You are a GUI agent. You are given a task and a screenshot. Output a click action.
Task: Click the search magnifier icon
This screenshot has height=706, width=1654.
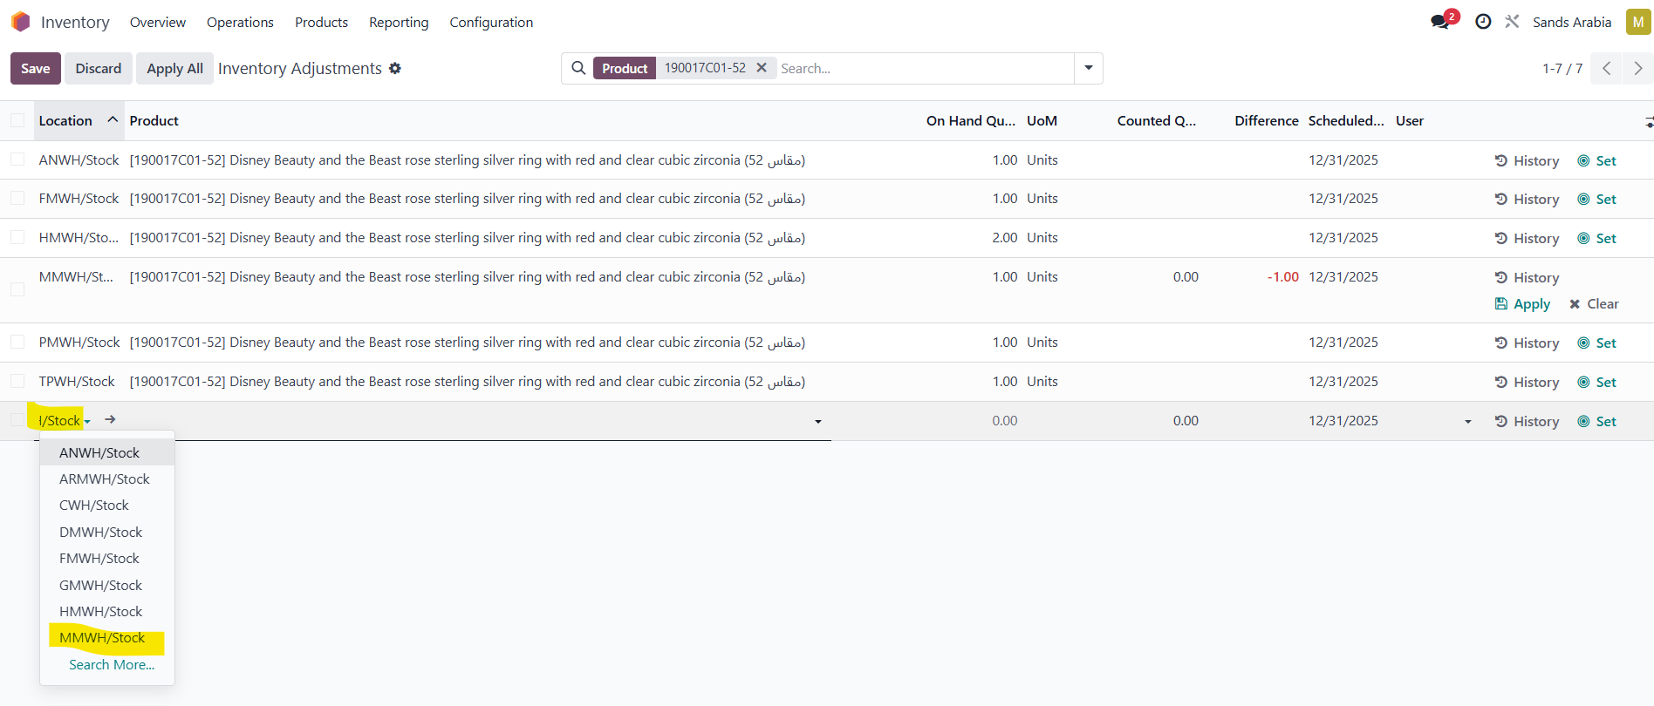578,68
